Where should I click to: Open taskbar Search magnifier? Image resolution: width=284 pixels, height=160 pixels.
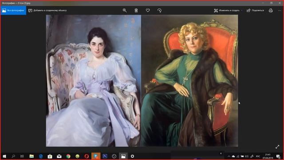[x=13, y=156]
